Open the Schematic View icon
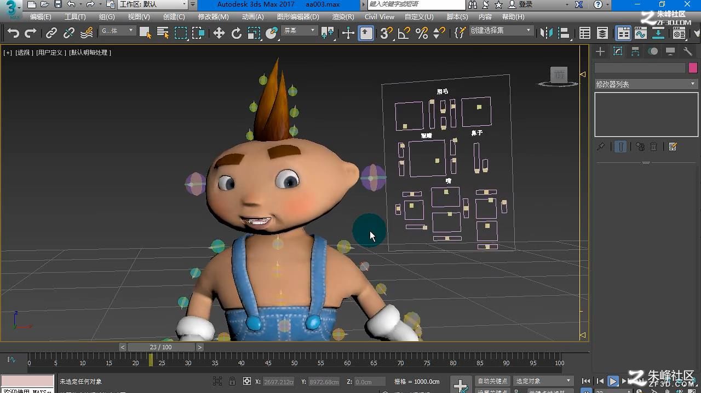This screenshot has height=393, width=701. coord(658,33)
